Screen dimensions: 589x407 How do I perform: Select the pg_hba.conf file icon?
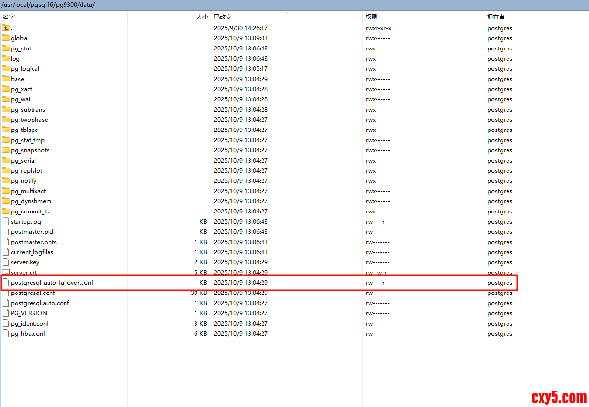coord(6,333)
